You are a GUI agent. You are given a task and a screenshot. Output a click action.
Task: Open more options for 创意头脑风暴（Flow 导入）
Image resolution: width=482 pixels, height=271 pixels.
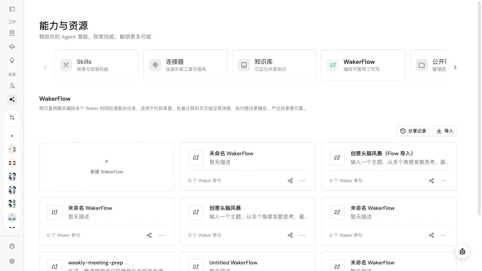tap(444, 181)
